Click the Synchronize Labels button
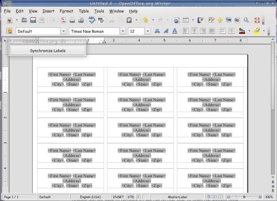Image resolution: width=277 pixels, height=201 pixels. (48, 50)
